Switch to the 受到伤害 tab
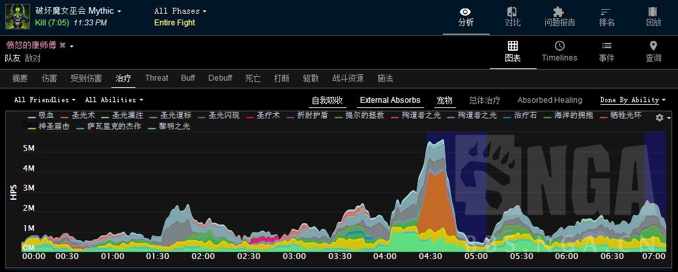Screen dimensions: 678x272 86,78
